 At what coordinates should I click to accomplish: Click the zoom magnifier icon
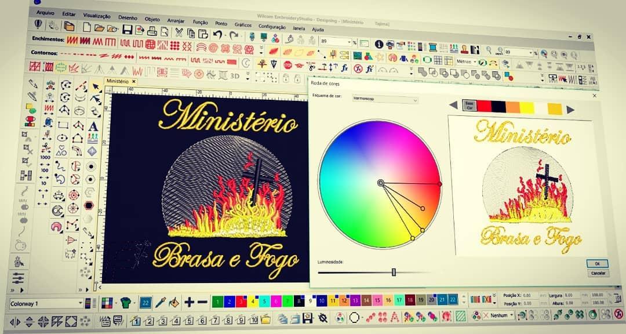tap(489, 50)
